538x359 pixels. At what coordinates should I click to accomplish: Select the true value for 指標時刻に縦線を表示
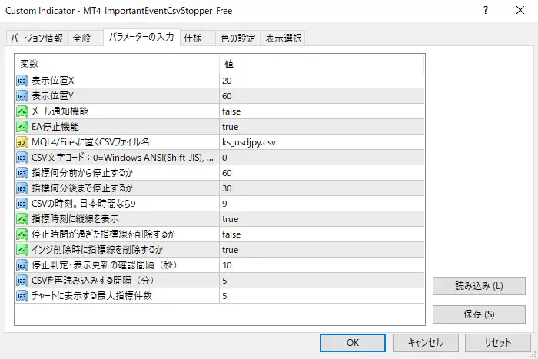[230, 219]
